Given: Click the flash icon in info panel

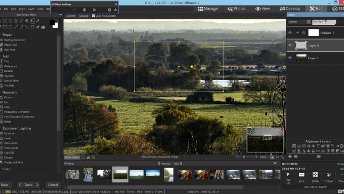Looking at the screenshot, I should [329, 175].
